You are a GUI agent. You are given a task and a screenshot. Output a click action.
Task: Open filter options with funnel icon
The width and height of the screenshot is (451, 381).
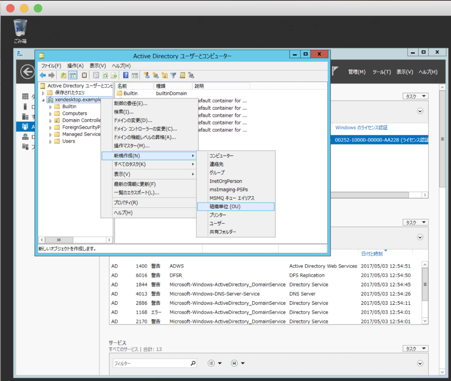173,75
